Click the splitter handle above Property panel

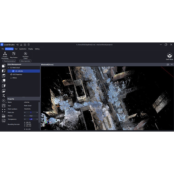(24, 97)
